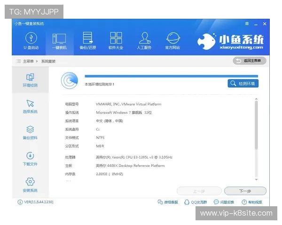This screenshot has height=225, width=282.
Task: Click the 电脑型号 label
Action: [x=72, y=104]
